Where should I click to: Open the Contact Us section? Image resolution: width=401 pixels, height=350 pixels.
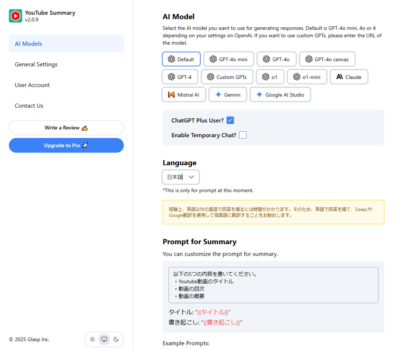click(66, 105)
